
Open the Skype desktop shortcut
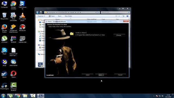click(x=4, y=51)
